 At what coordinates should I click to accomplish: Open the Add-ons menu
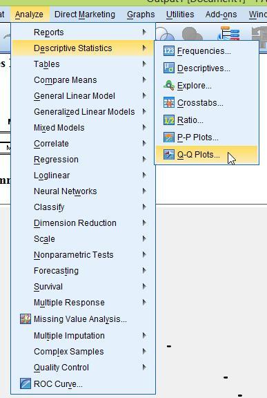[x=221, y=15]
